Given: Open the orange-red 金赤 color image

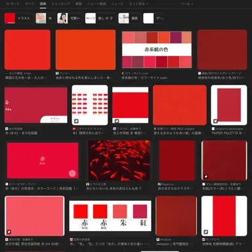Looking at the screenshot, I should (x=85, y=50).
